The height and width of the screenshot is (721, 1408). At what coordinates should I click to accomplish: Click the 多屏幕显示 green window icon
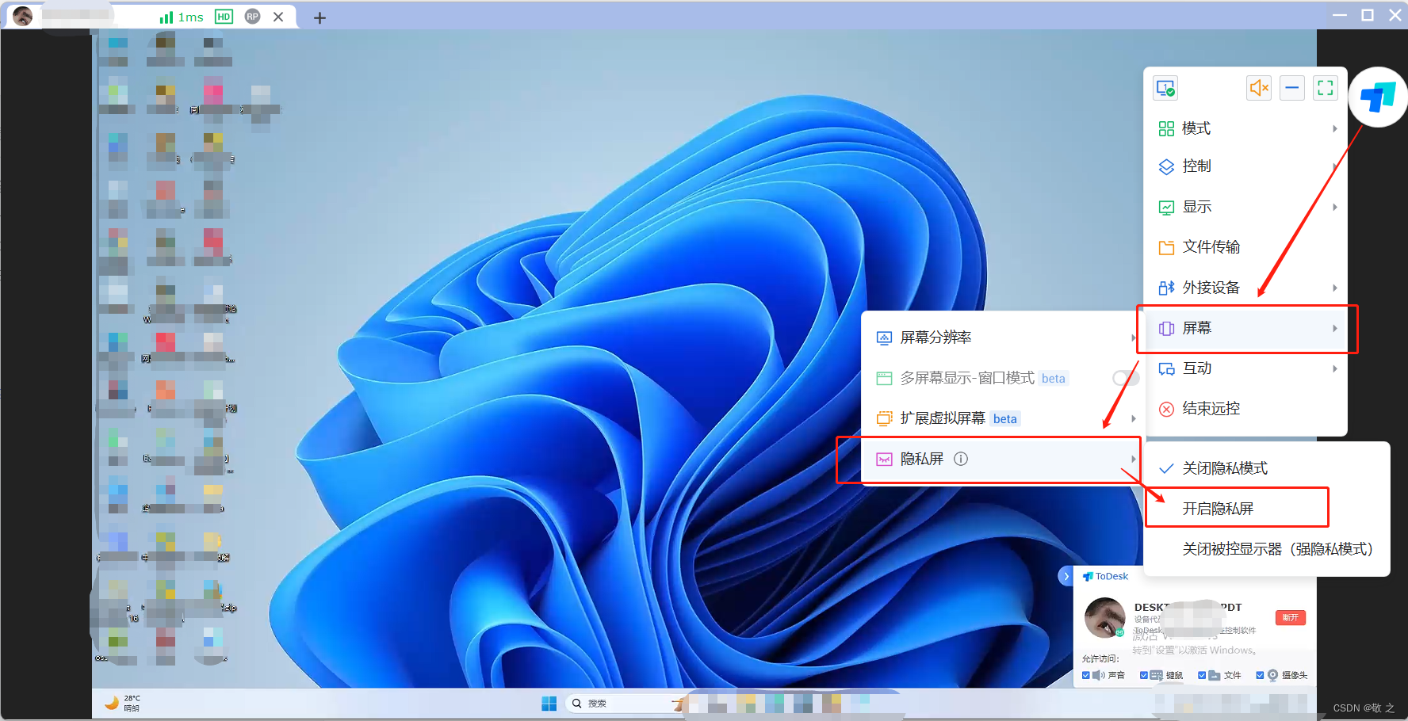(x=884, y=379)
